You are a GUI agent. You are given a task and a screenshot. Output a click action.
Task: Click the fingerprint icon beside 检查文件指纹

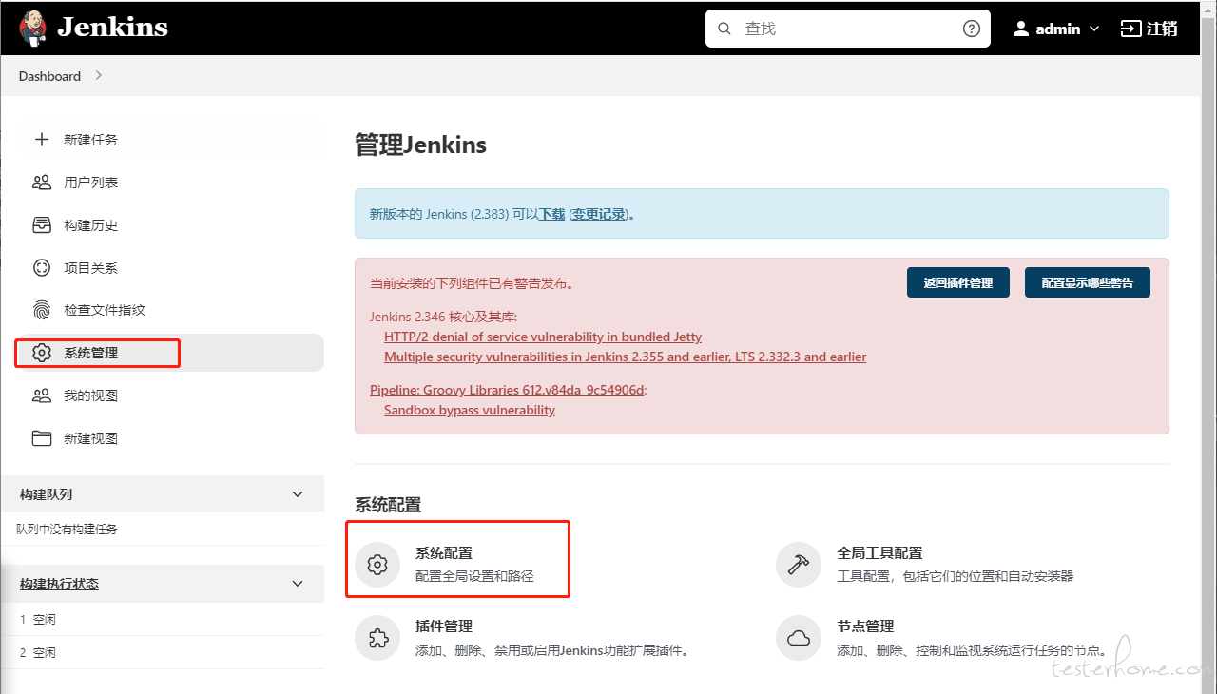click(42, 310)
